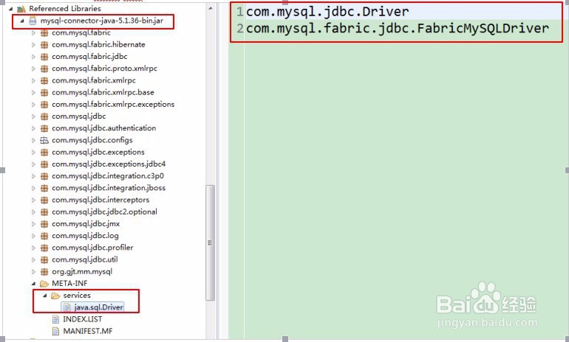The width and height of the screenshot is (569, 342).
Task: Collapse the META-INF folder
Action: (x=33, y=284)
